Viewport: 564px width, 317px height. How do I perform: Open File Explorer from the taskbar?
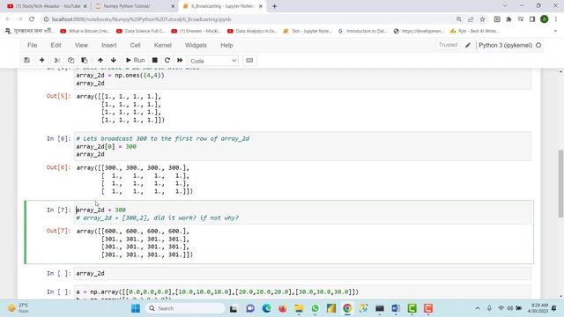pos(299,308)
